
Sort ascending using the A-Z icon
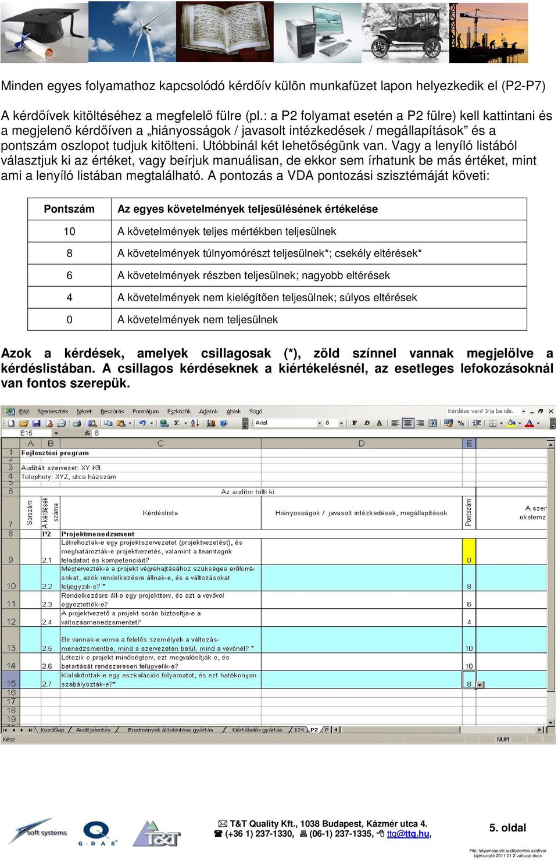click(195, 423)
